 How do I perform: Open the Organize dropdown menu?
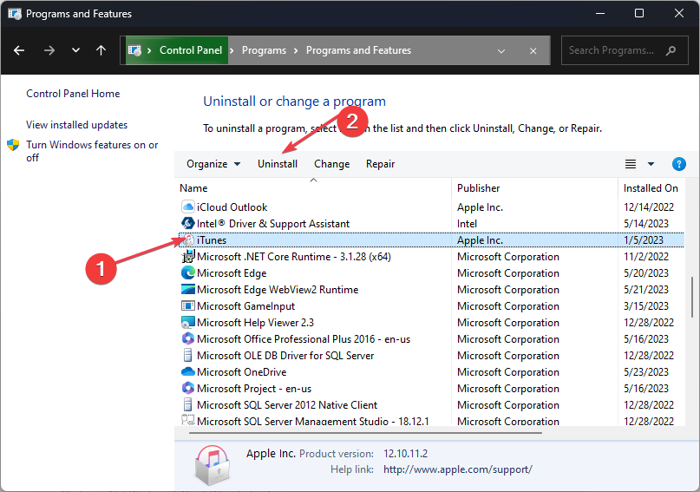(213, 164)
